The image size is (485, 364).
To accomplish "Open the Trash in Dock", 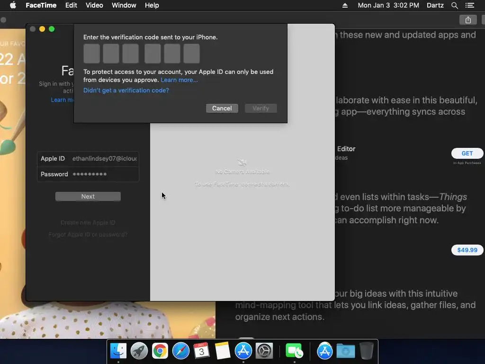I will click(x=367, y=351).
